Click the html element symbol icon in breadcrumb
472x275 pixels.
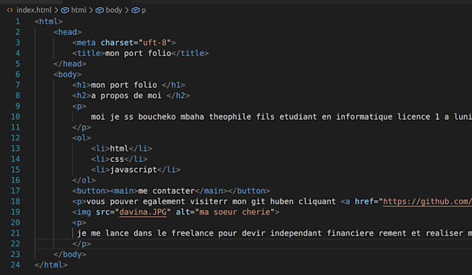pos(65,10)
